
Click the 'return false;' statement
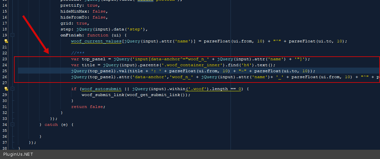coord(88,107)
